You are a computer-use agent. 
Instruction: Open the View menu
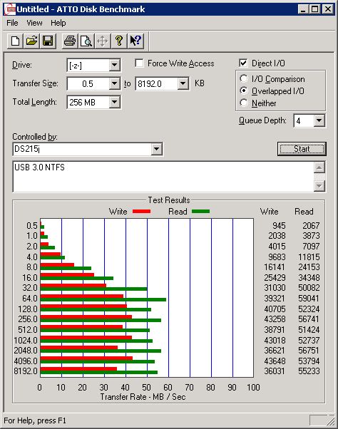point(34,23)
